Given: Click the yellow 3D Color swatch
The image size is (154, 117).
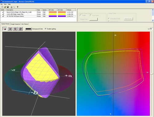Looking at the screenshot, I should pos(53,14).
